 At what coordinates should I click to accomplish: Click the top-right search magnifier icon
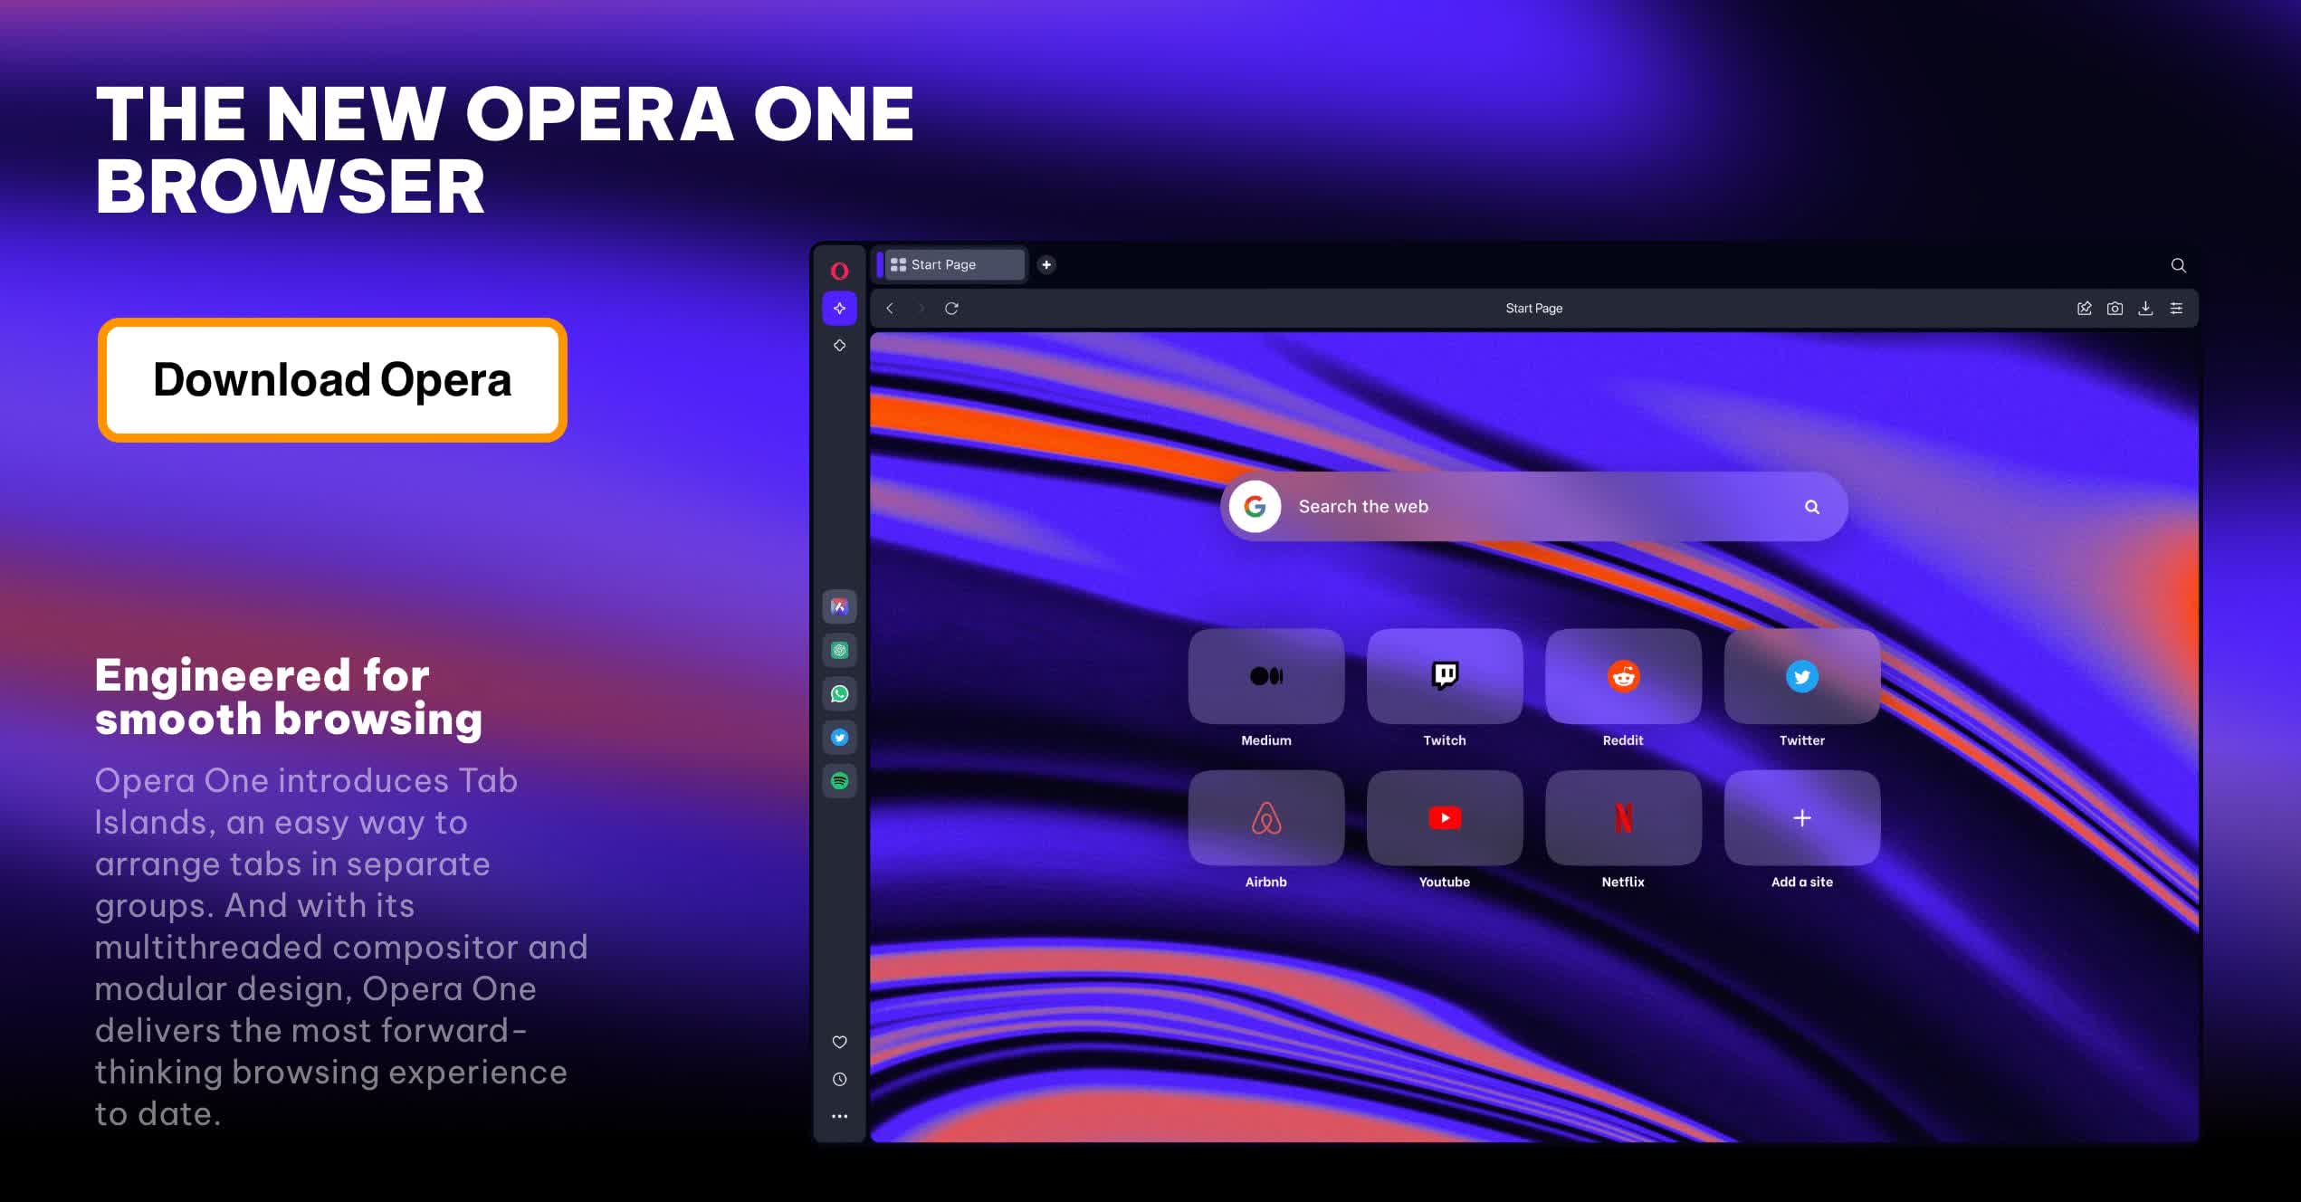point(2176,264)
